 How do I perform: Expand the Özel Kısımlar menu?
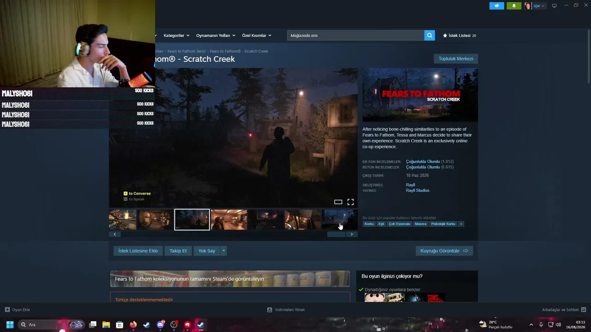coord(257,36)
